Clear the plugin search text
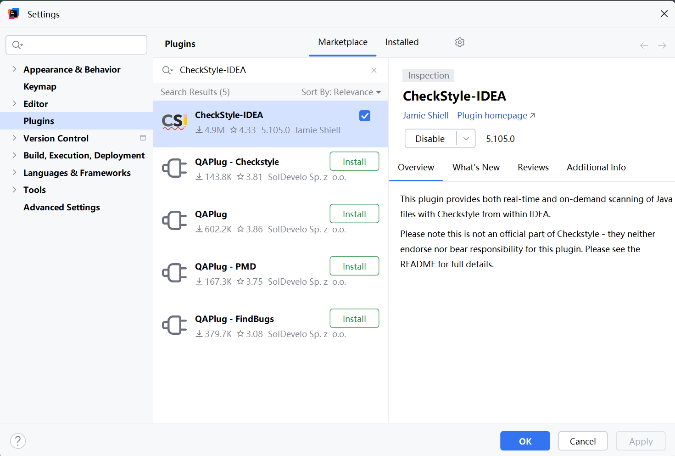Image resolution: width=675 pixels, height=456 pixels. coord(374,70)
